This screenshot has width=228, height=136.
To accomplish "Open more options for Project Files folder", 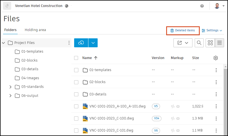I will tap(69, 43).
